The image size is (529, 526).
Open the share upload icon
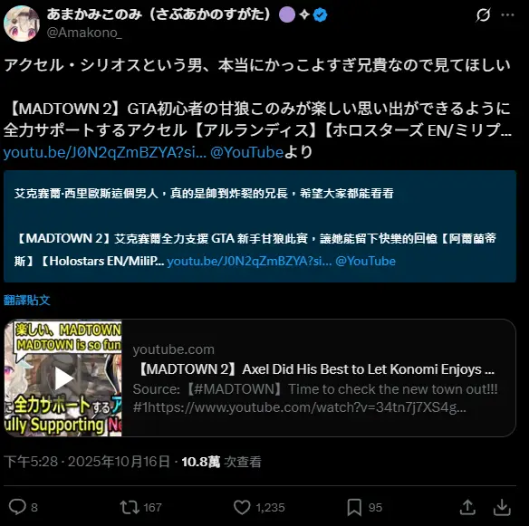click(467, 507)
